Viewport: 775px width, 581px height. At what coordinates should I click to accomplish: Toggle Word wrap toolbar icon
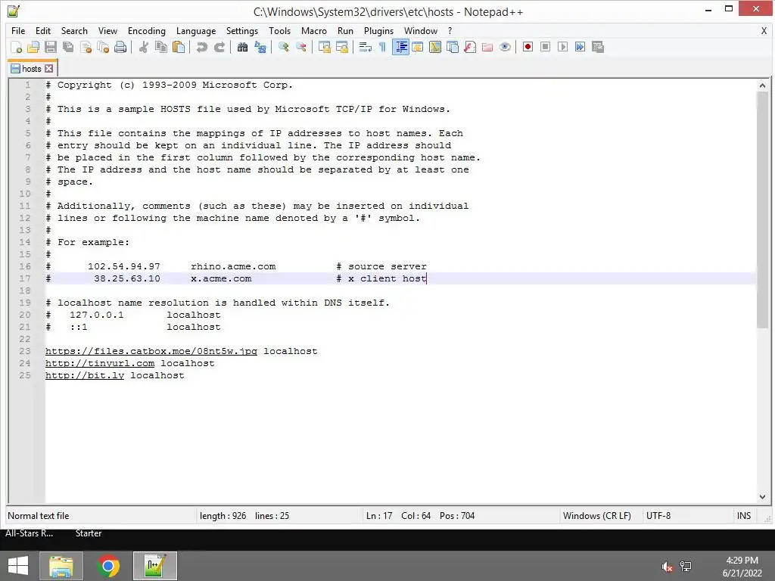point(366,47)
